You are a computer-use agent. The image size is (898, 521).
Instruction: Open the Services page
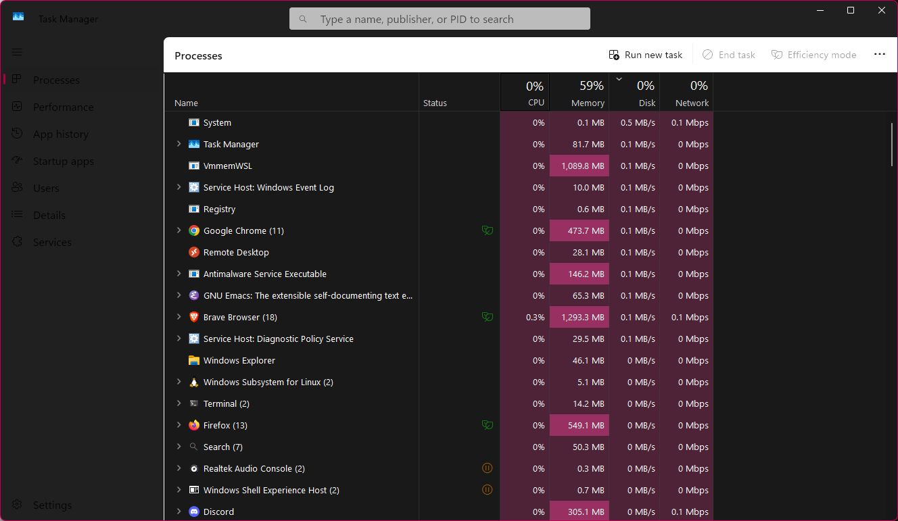point(82,242)
